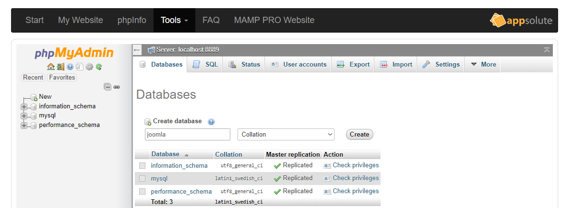Viewport: 573px width, 208px height.
Task: Tick the performance_schema row checkbox
Action: coord(142,192)
